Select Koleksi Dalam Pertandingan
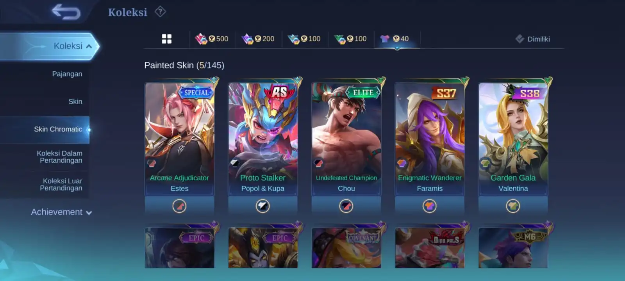The image size is (625, 281). [x=60, y=157]
